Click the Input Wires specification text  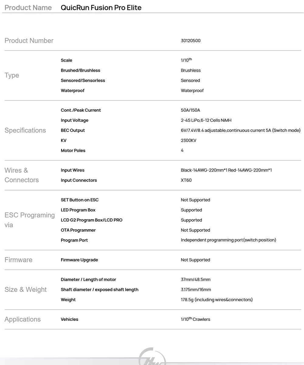(x=226, y=170)
